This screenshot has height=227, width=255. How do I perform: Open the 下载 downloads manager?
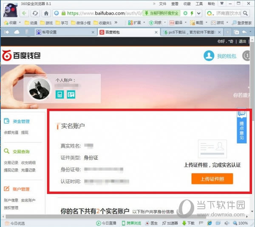[188, 223]
